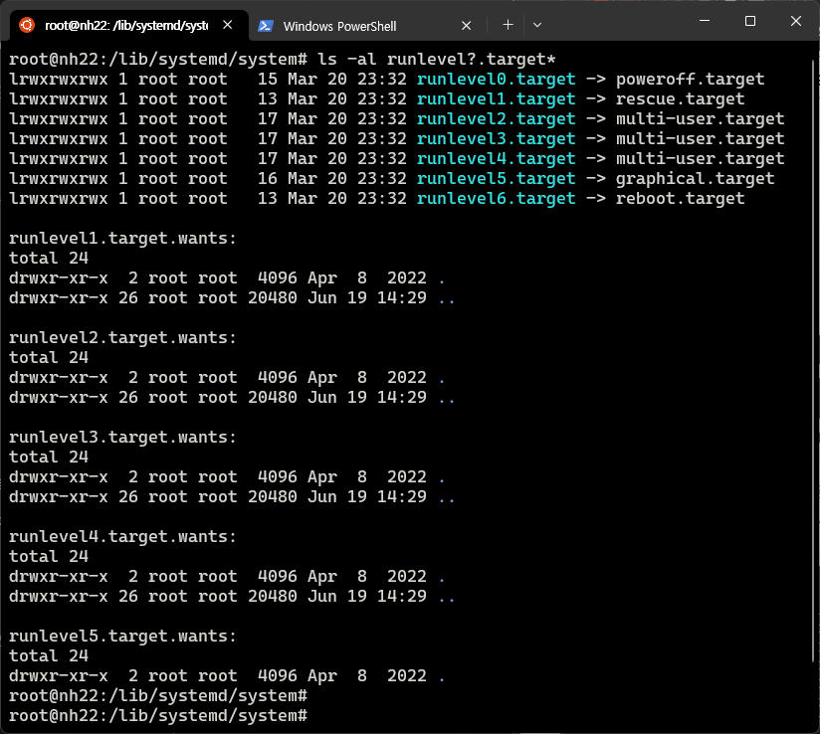
Task: Click the runlevel3.target.wants: heading
Action: (122, 437)
